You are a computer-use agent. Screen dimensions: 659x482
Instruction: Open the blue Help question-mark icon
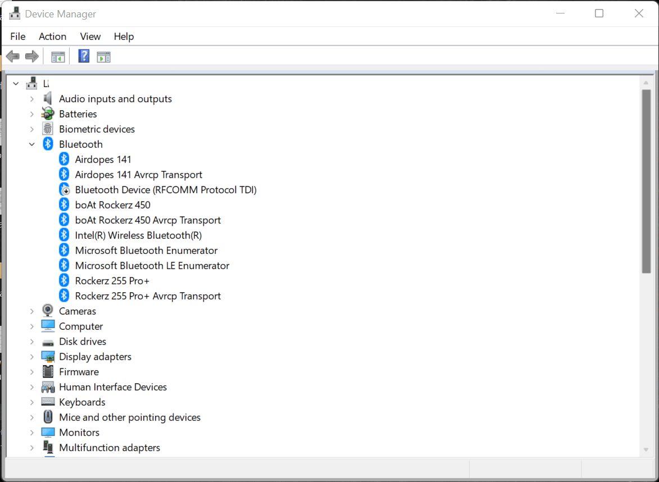point(84,56)
